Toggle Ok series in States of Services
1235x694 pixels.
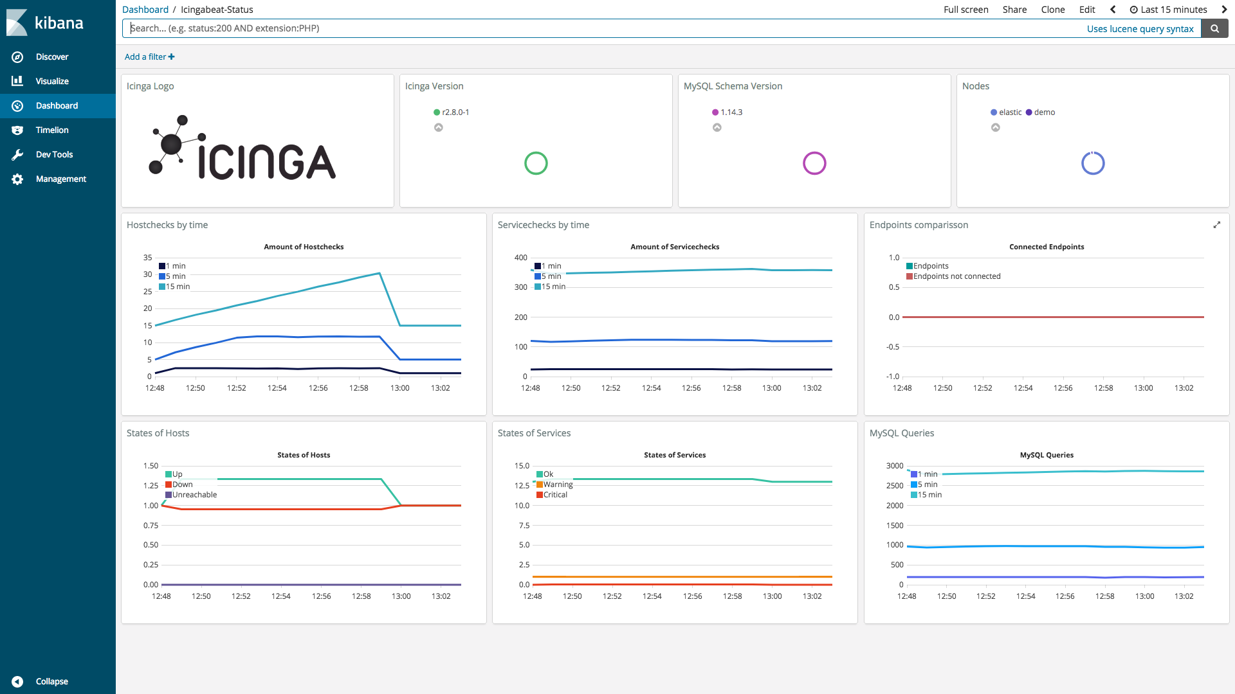point(545,474)
